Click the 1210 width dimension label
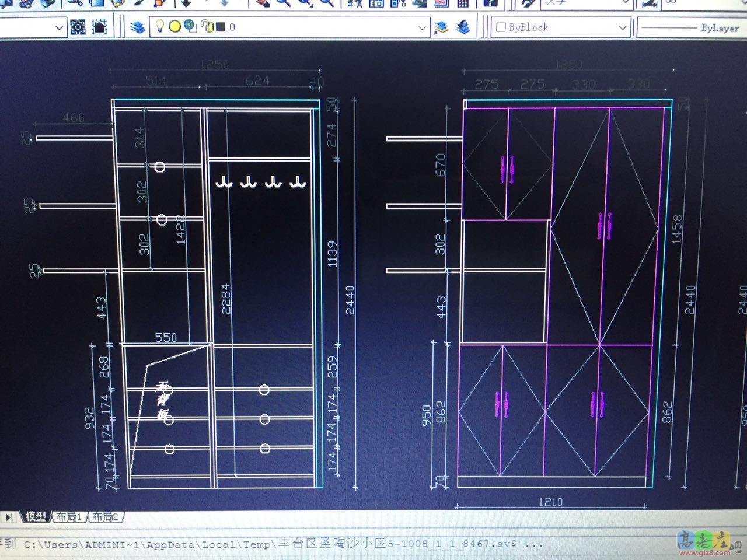This screenshot has height=560, width=747. click(x=550, y=502)
